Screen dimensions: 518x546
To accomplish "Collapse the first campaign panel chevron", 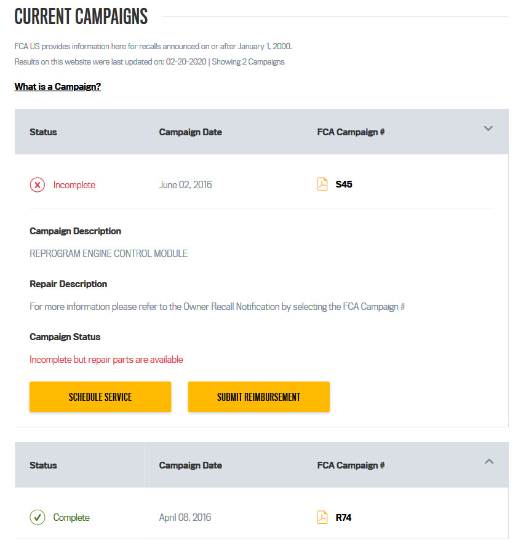I will coord(488,129).
